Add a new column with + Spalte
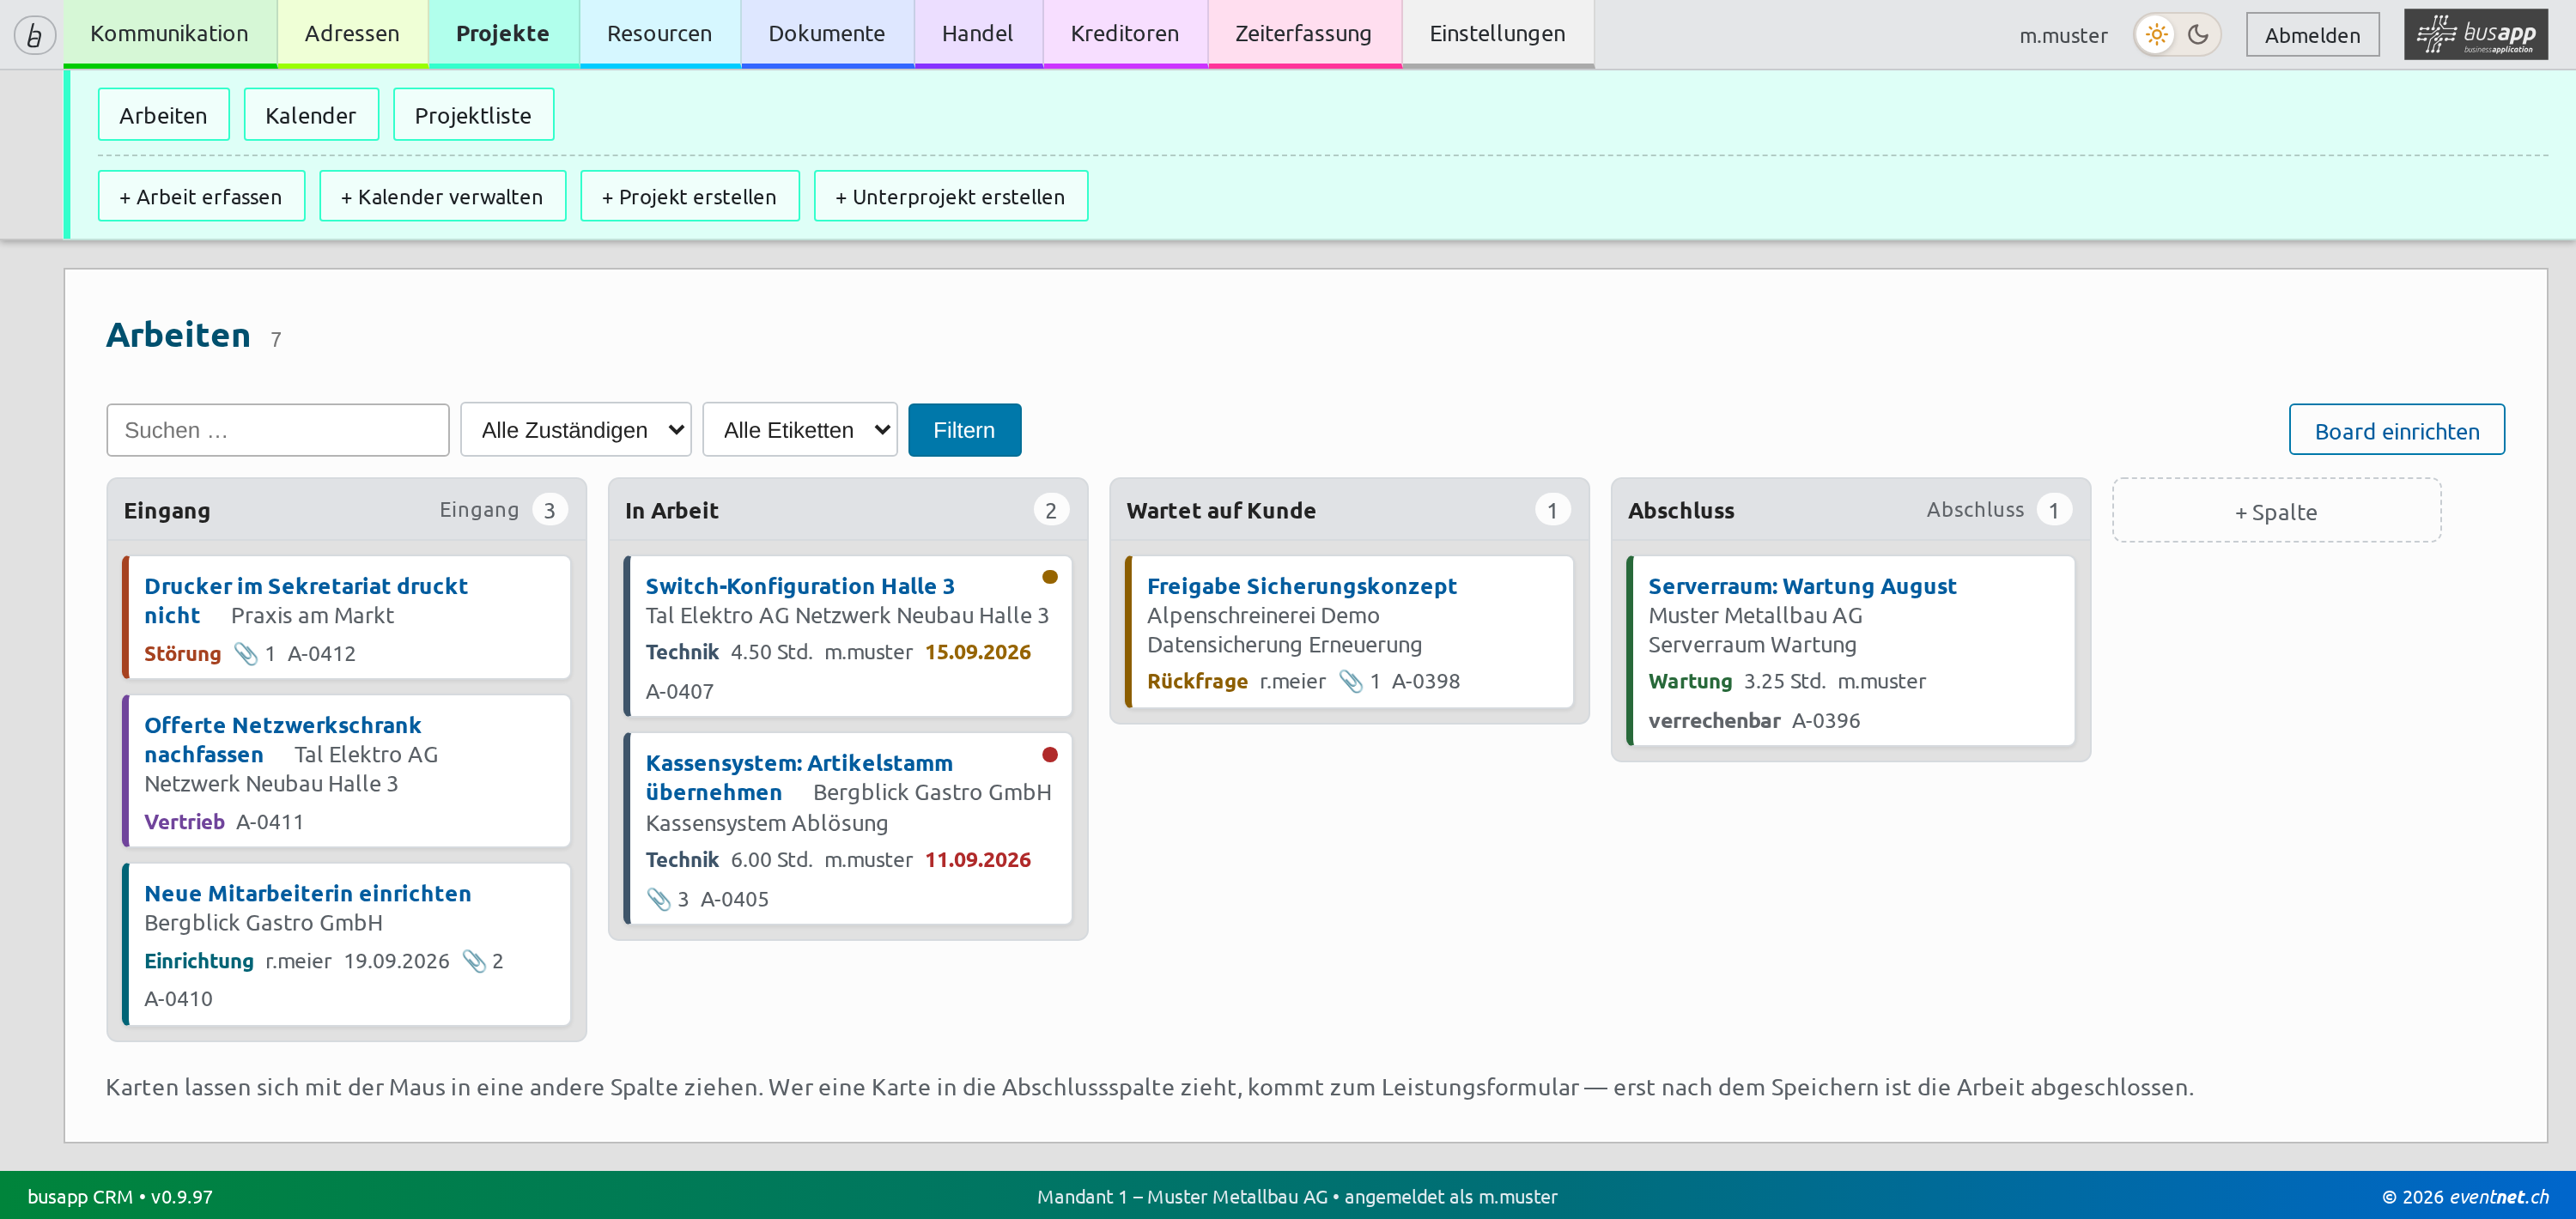 [2276, 511]
